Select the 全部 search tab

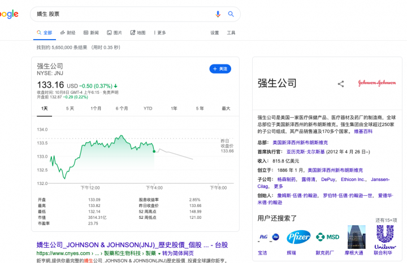click(x=45, y=33)
